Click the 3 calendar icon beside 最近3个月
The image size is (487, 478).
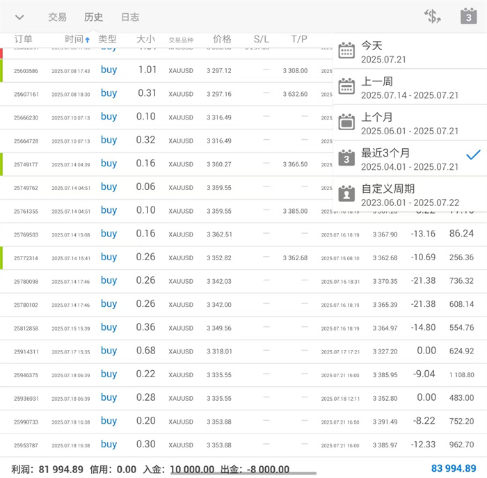click(x=346, y=158)
